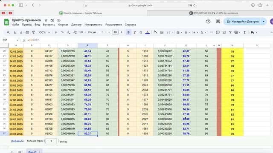Open the text color picker
Image resolution: width=273 pixels, height=153 pixels.
(x=147, y=32)
